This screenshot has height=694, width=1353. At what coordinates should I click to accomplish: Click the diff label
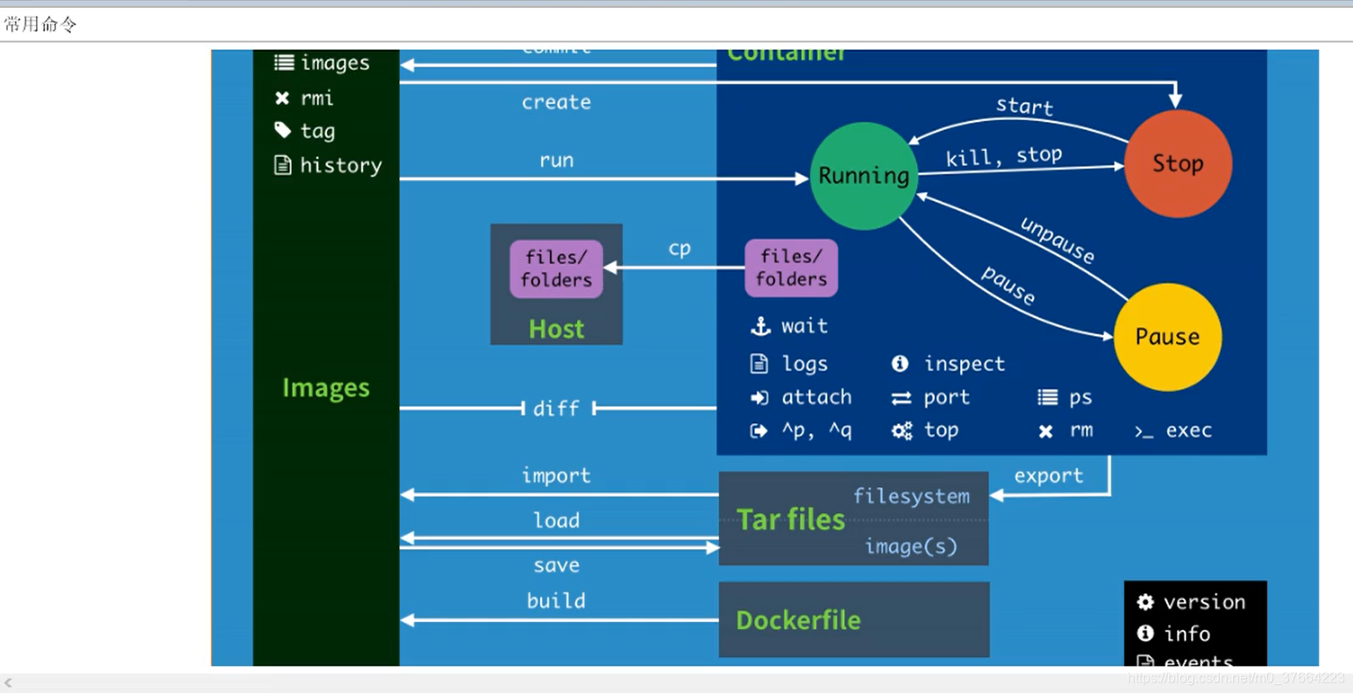tap(556, 408)
